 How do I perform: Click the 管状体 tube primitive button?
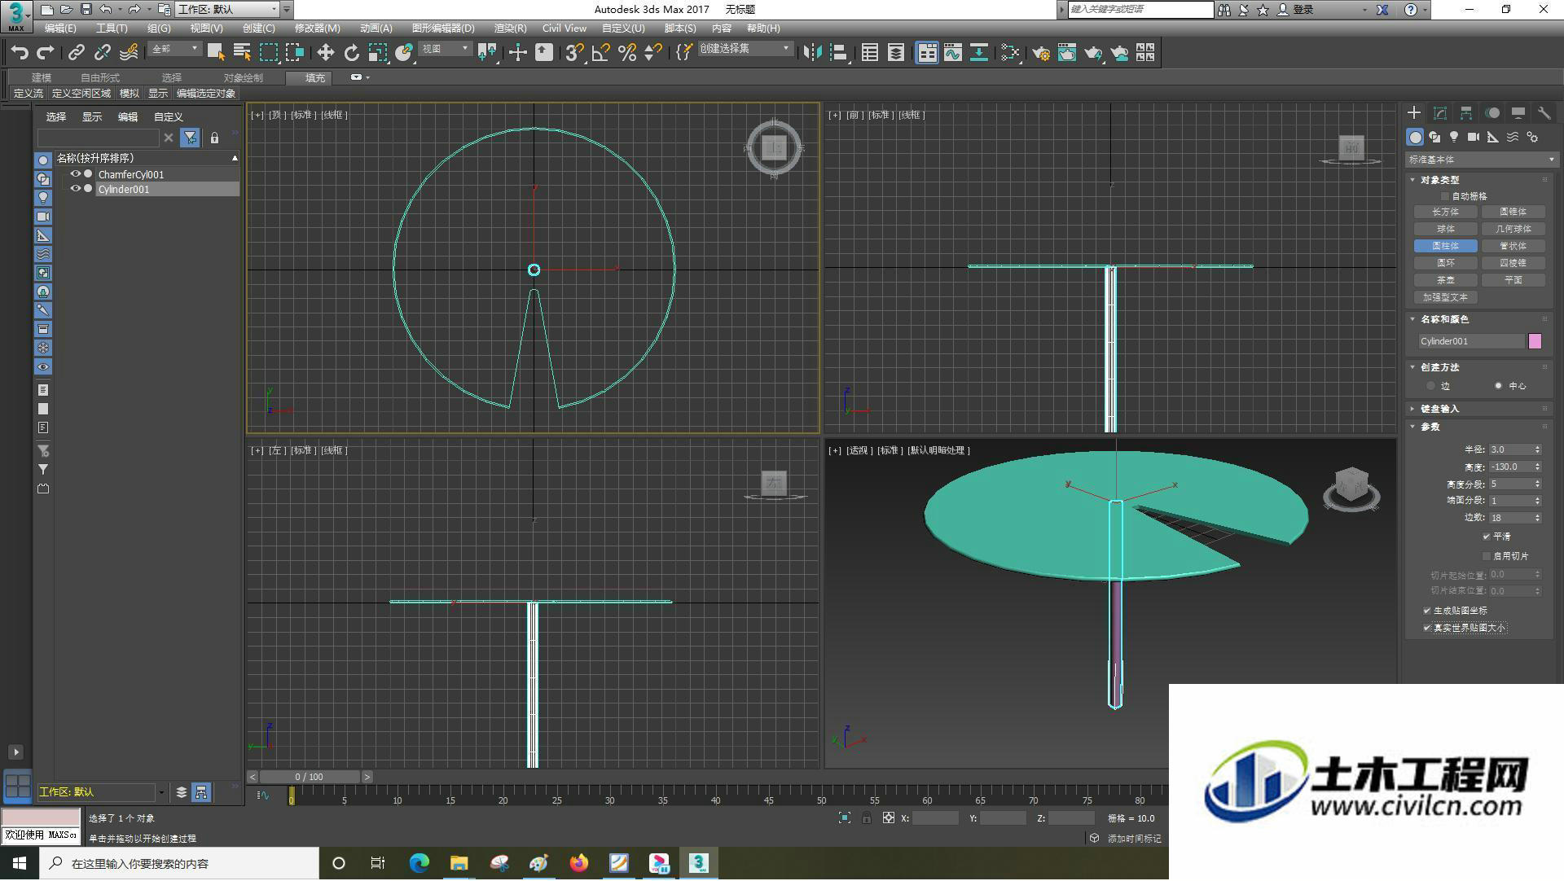[1513, 246]
